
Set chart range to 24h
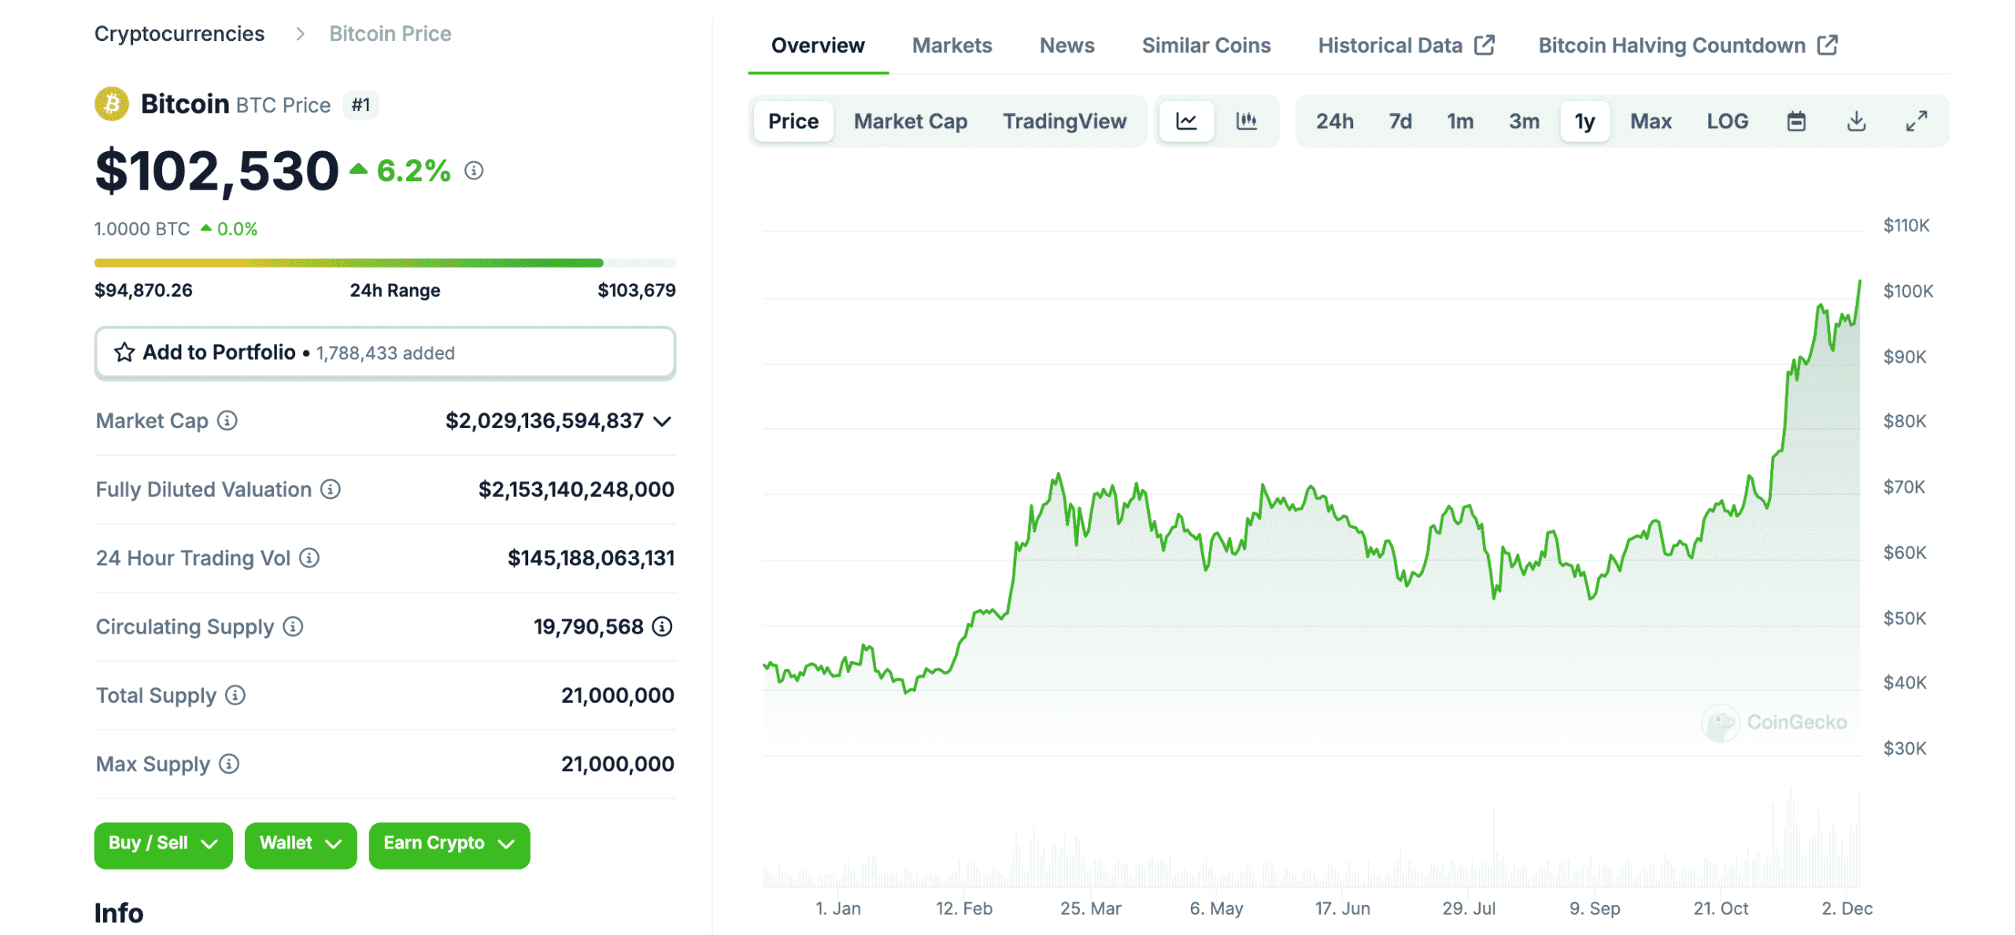(x=1335, y=121)
